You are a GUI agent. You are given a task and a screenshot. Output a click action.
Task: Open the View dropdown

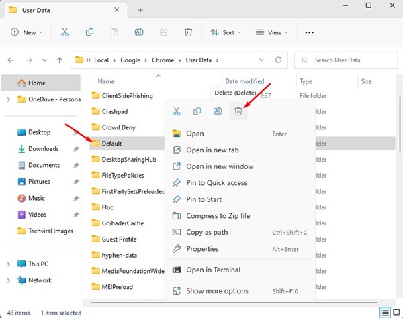coord(271,32)
